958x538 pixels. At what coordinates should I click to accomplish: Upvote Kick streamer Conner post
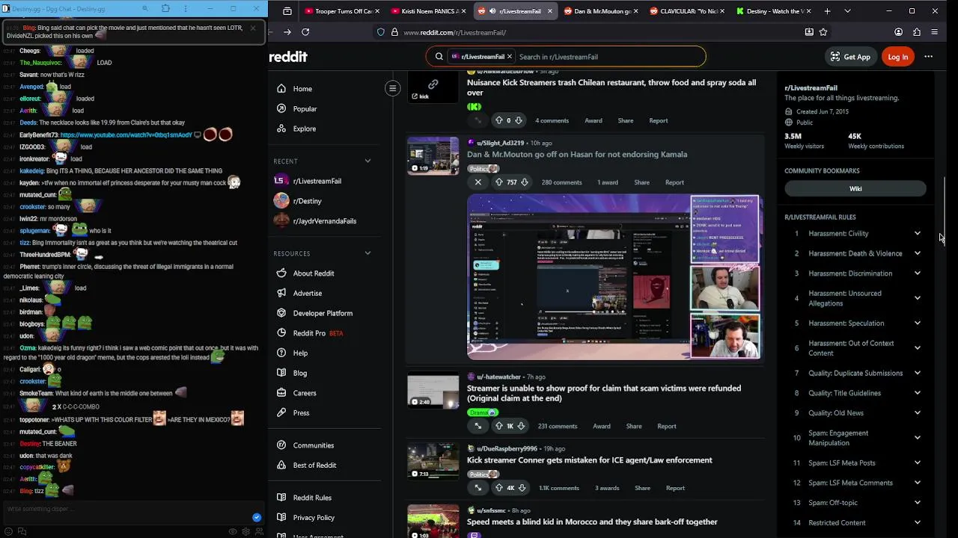pos(499,488)
